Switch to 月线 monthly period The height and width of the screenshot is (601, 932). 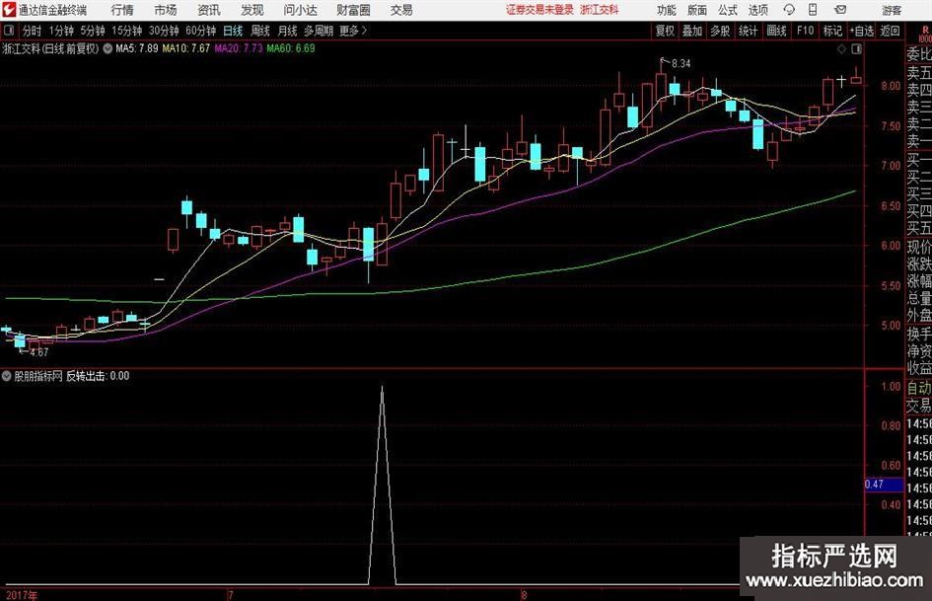tap(287, 31)
